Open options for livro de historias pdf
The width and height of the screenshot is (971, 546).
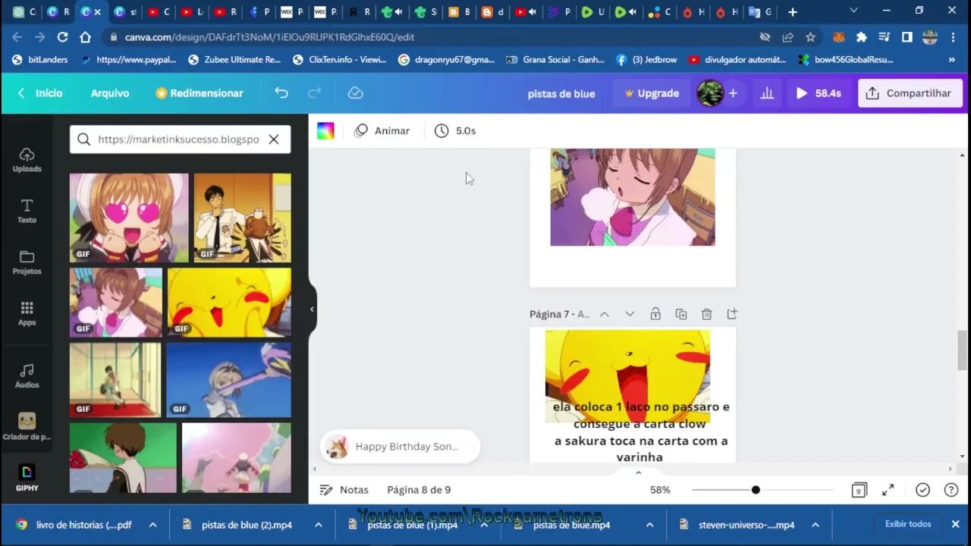[x=152, y=525]
